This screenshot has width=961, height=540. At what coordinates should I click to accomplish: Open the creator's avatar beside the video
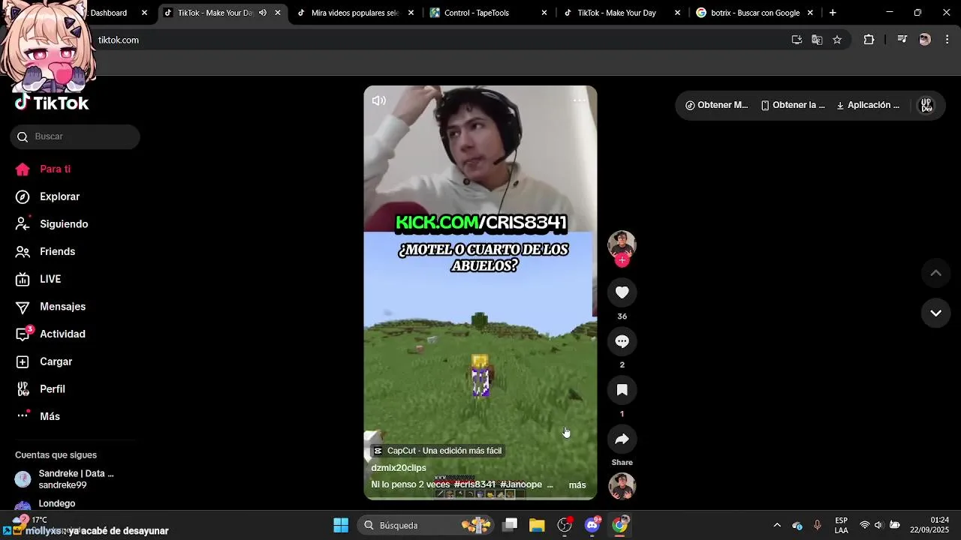pos(622,244)
